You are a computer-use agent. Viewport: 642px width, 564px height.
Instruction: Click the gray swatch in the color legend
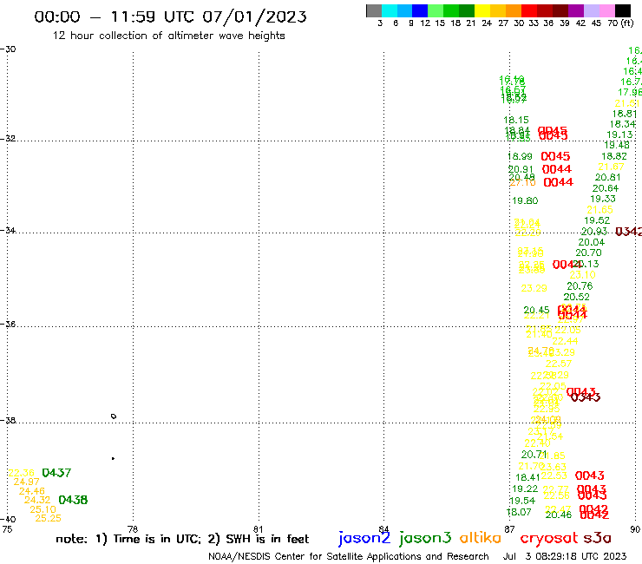pos(374,10)
